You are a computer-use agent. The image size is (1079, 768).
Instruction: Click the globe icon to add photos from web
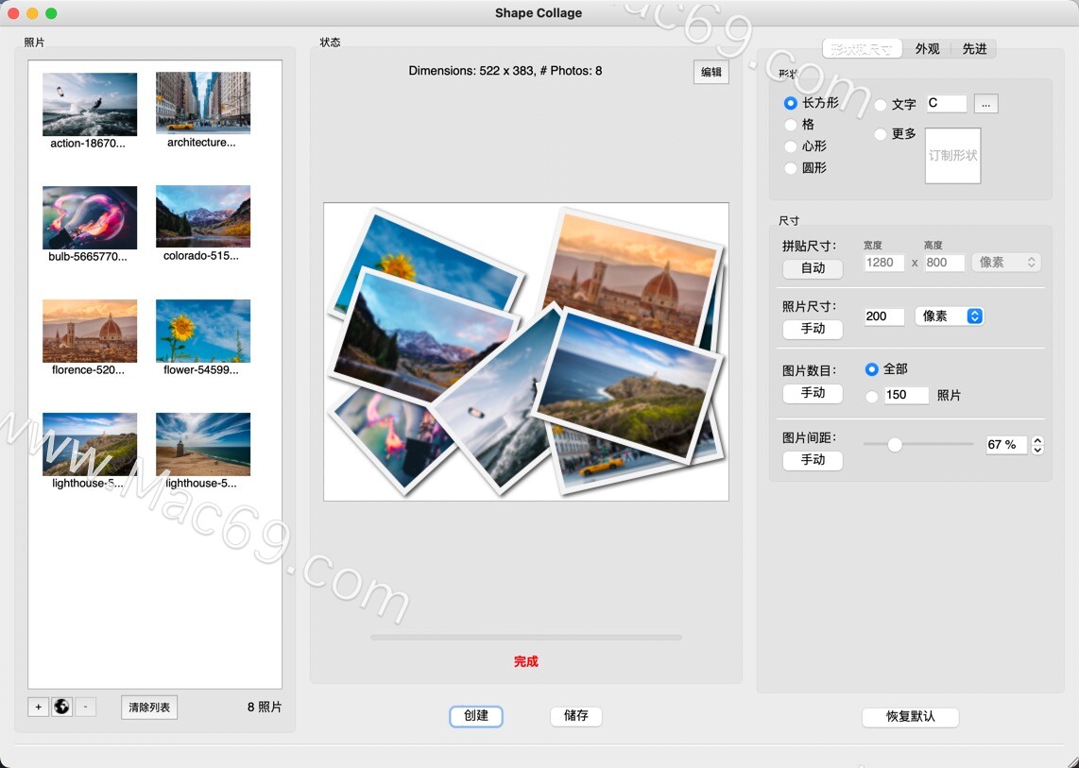pos(61,707)
